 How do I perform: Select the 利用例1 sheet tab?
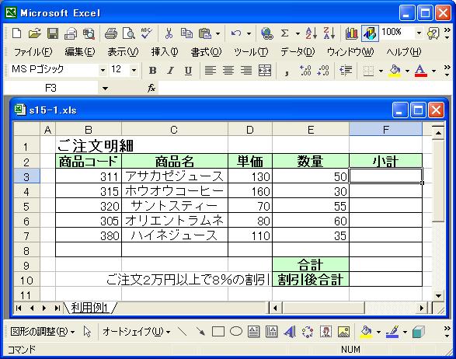89,308
